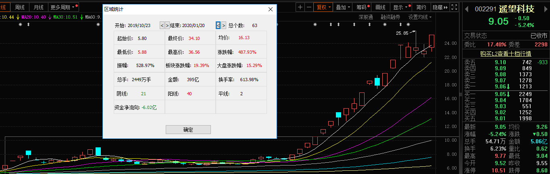Switch to 周线 weekly period tab
Image resolution: width=550 pixels, height=174 pixels.
pos(20,7)
